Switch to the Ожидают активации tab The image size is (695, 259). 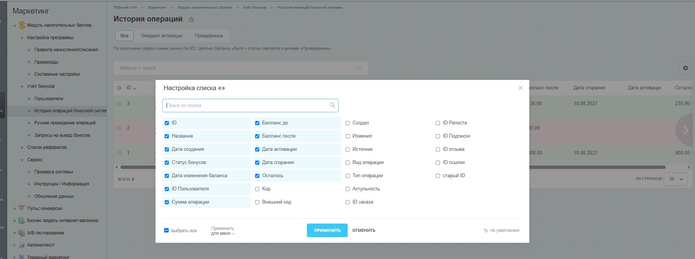pyautogui.click(x=162, y=36)
